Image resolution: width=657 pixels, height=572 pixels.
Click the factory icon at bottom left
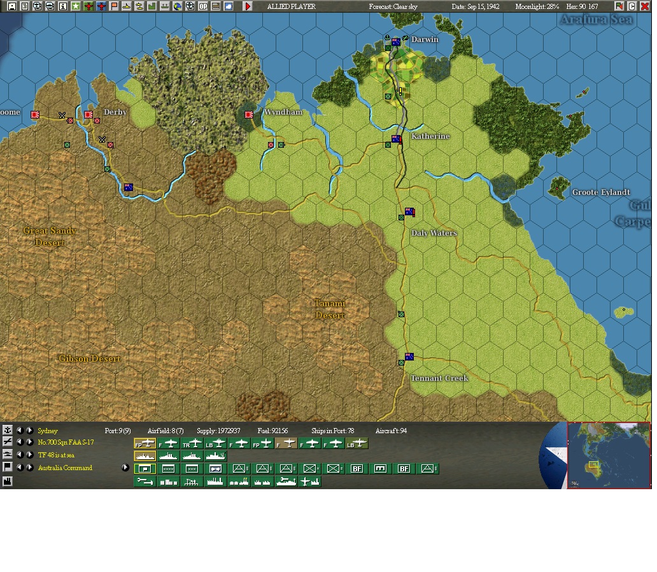tap(8, 481)
